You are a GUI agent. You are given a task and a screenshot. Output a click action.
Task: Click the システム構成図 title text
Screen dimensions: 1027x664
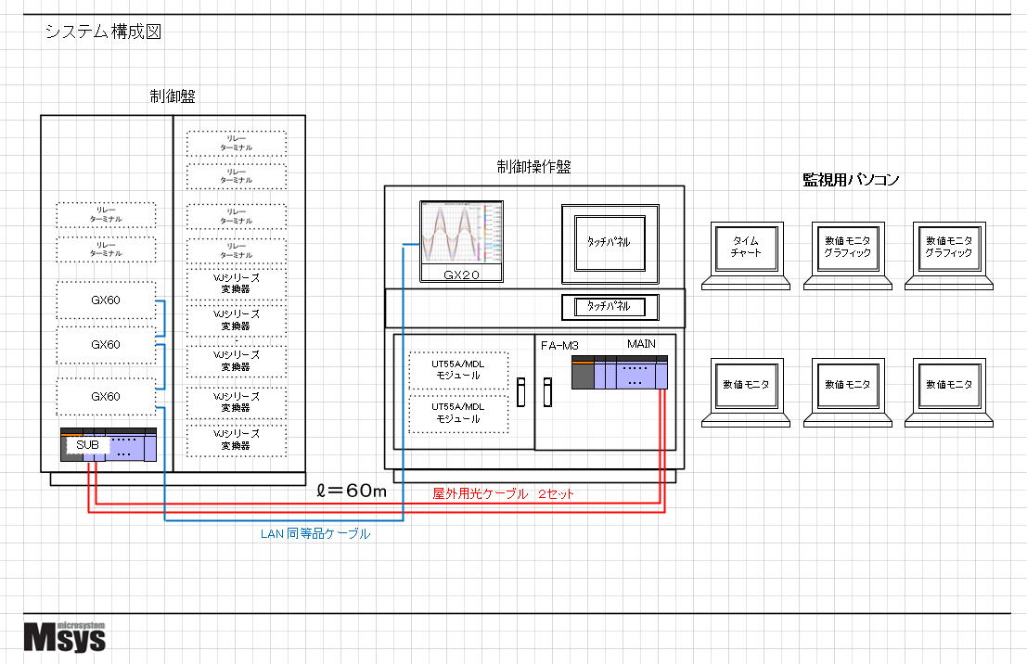[x=104, y=32]
